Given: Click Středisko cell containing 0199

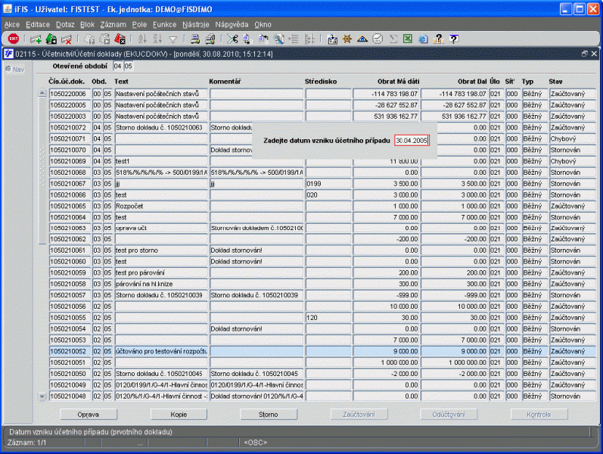Looking at the screenshot, I should pyautogui.click(x=328, y=184).
